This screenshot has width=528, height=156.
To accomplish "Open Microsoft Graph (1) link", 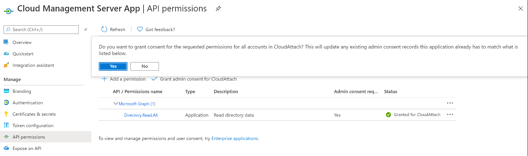I will click(x=137, y=104).
